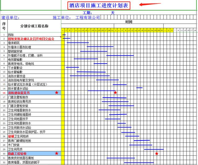Click row number 30 in 序号 column
This screenshot has height=165, width=198.
pos(4,154)
